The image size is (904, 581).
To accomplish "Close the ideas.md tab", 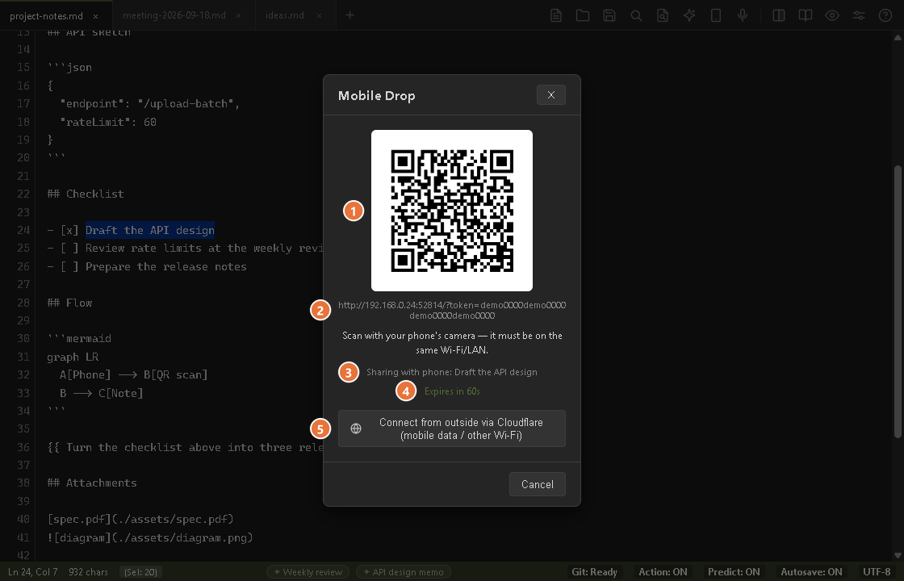I will coord(319,15).
